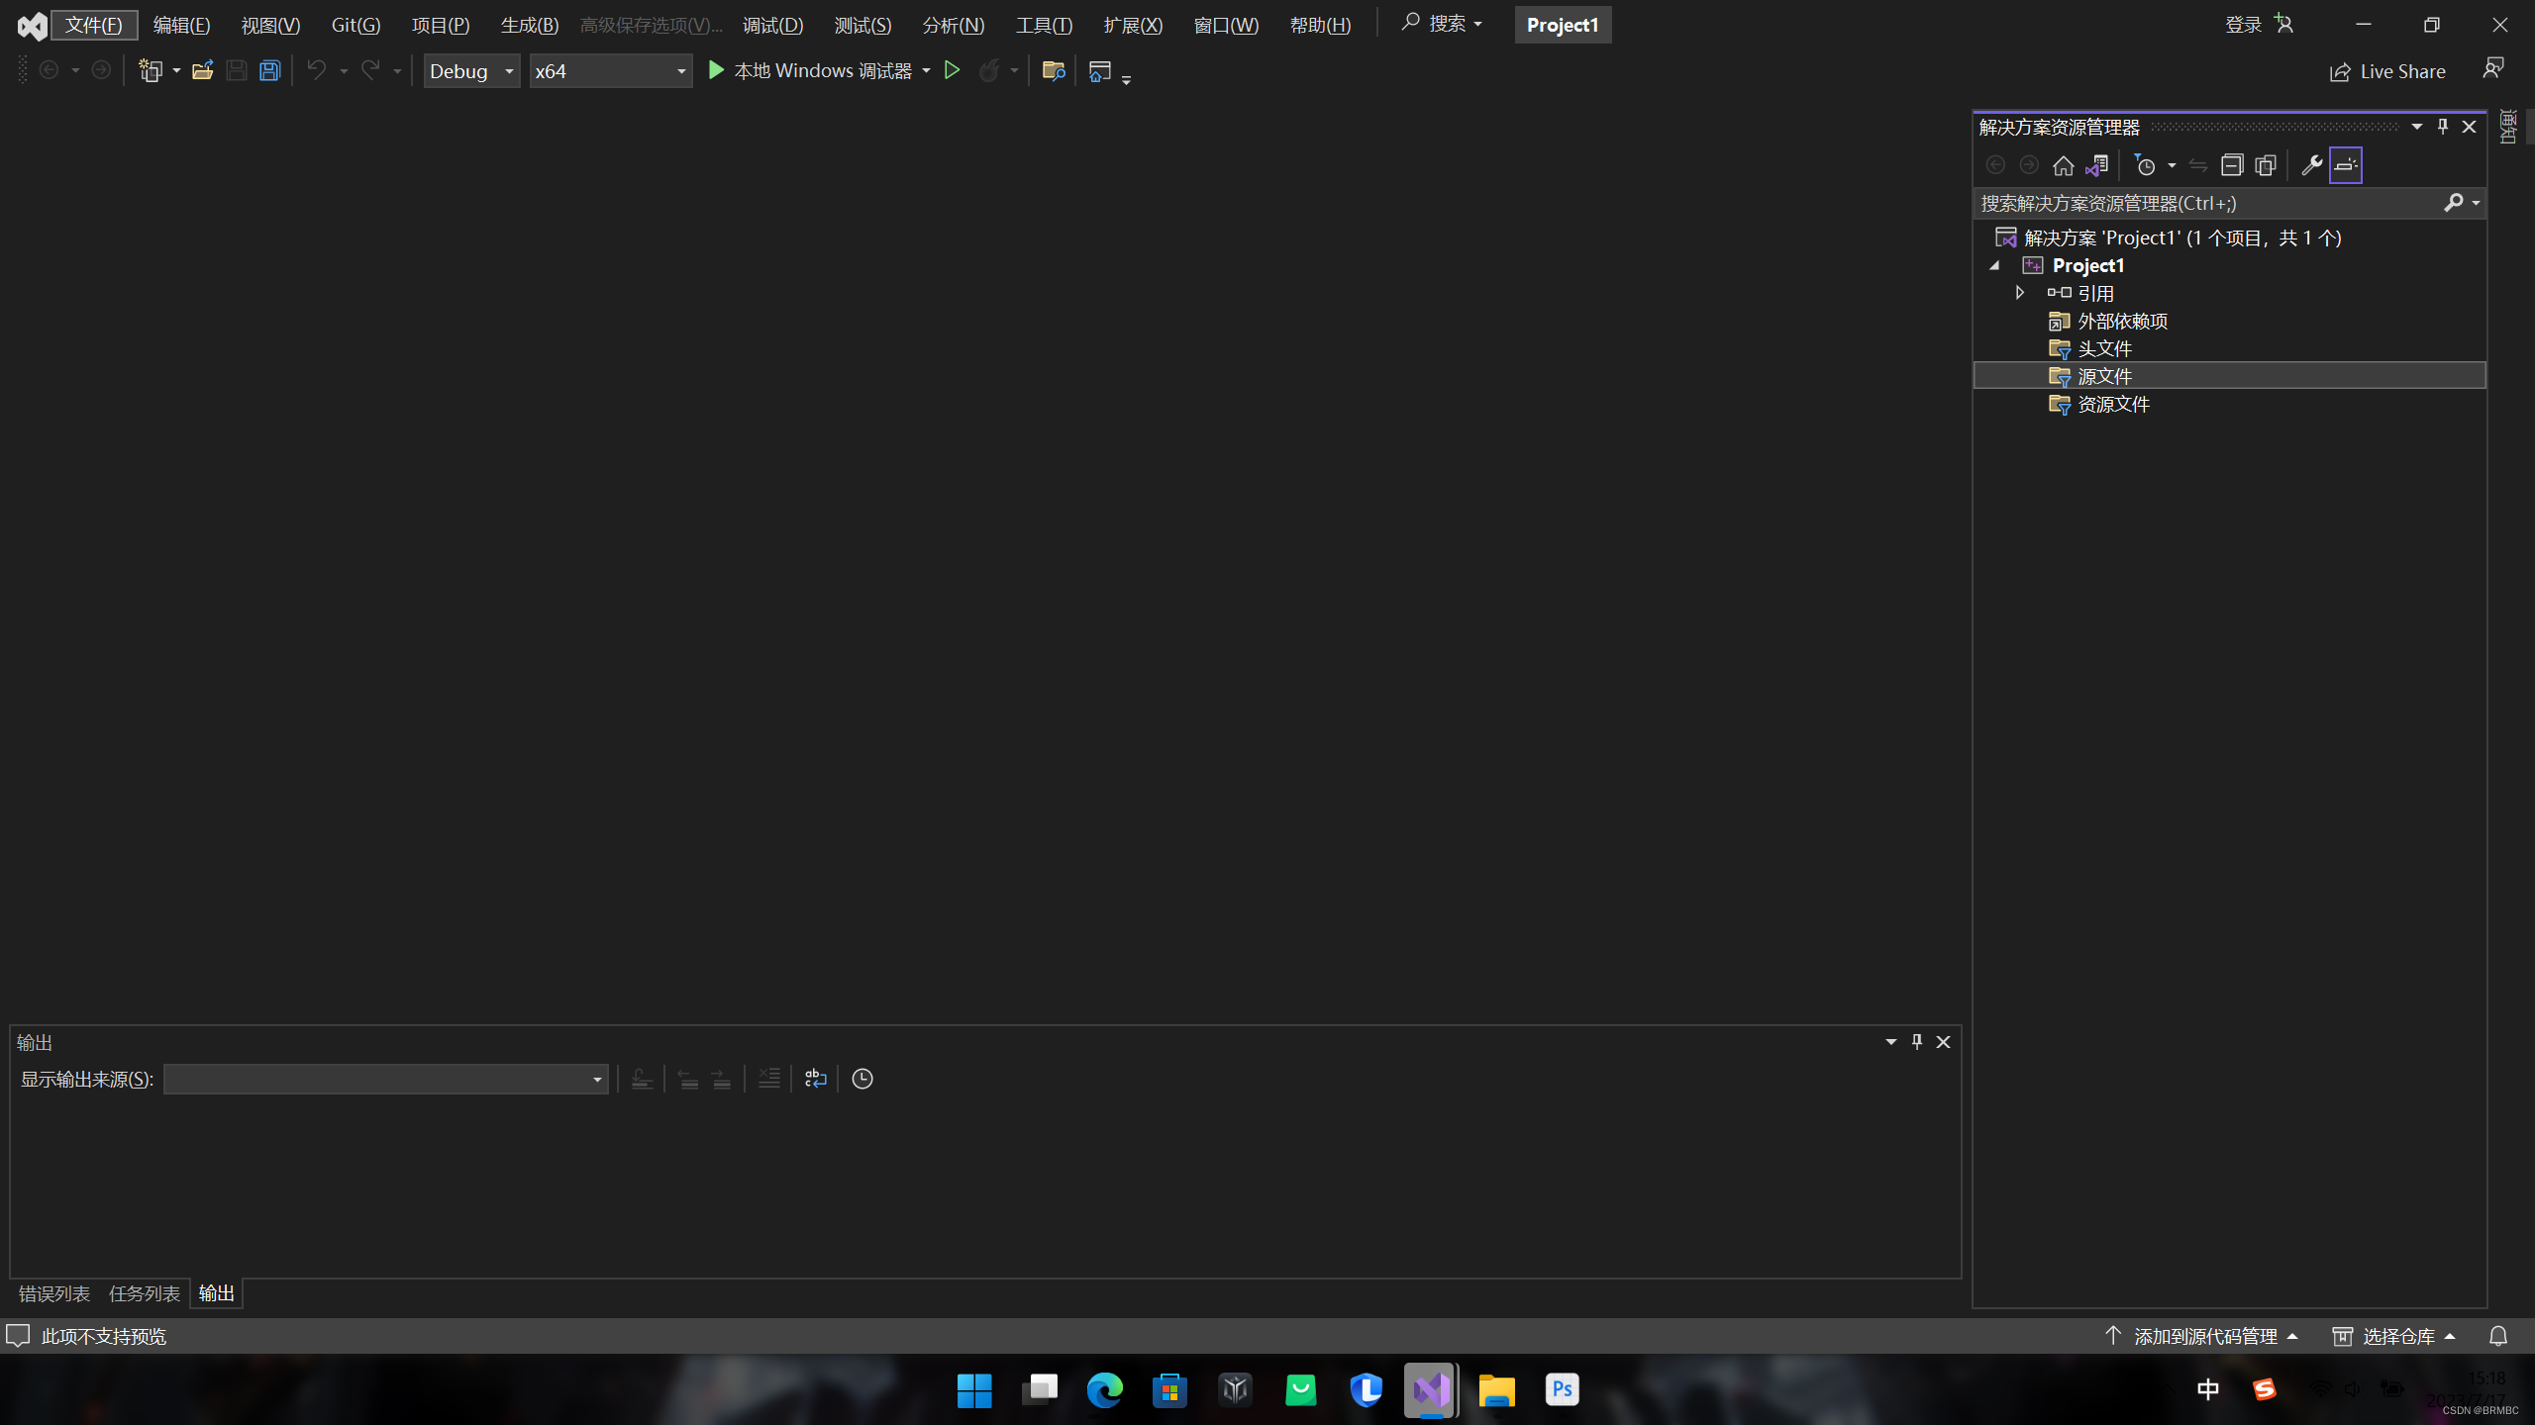Click the Redo toolbar icon

pyautogui.click(x=370, y=70)
